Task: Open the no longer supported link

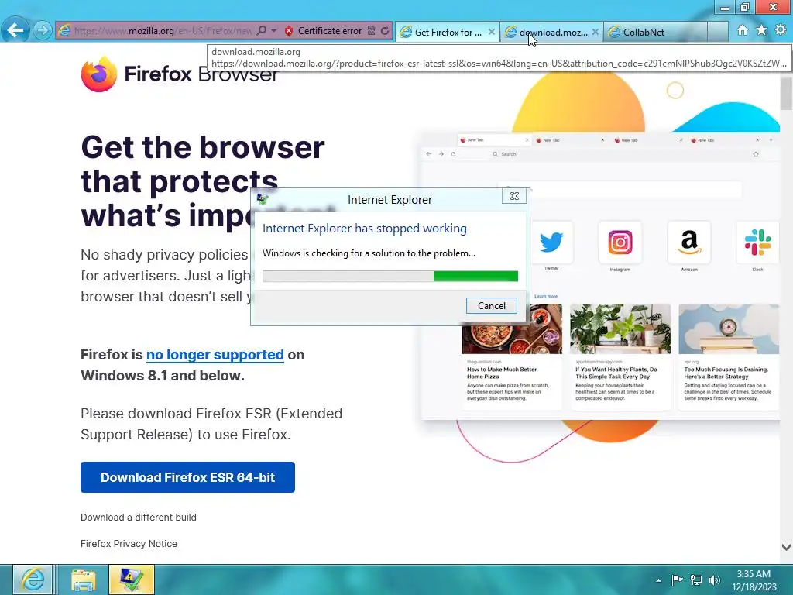Action: (215, 355)
